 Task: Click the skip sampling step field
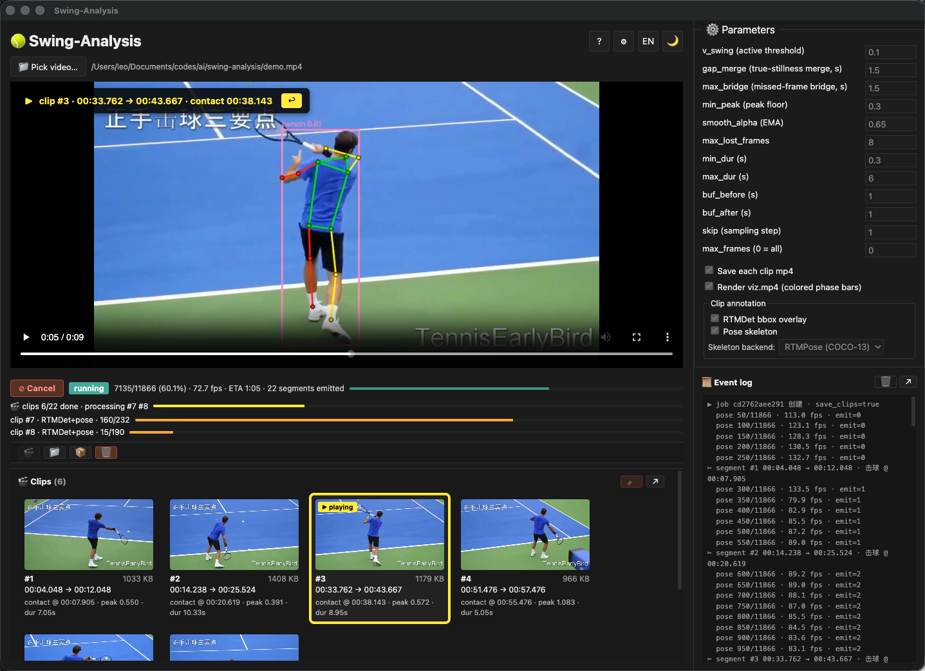(891, 232)
